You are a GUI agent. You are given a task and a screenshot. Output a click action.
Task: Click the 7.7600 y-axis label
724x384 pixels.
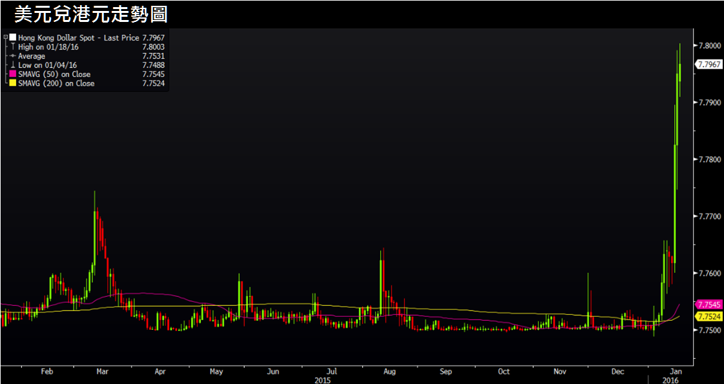point(710,273)
